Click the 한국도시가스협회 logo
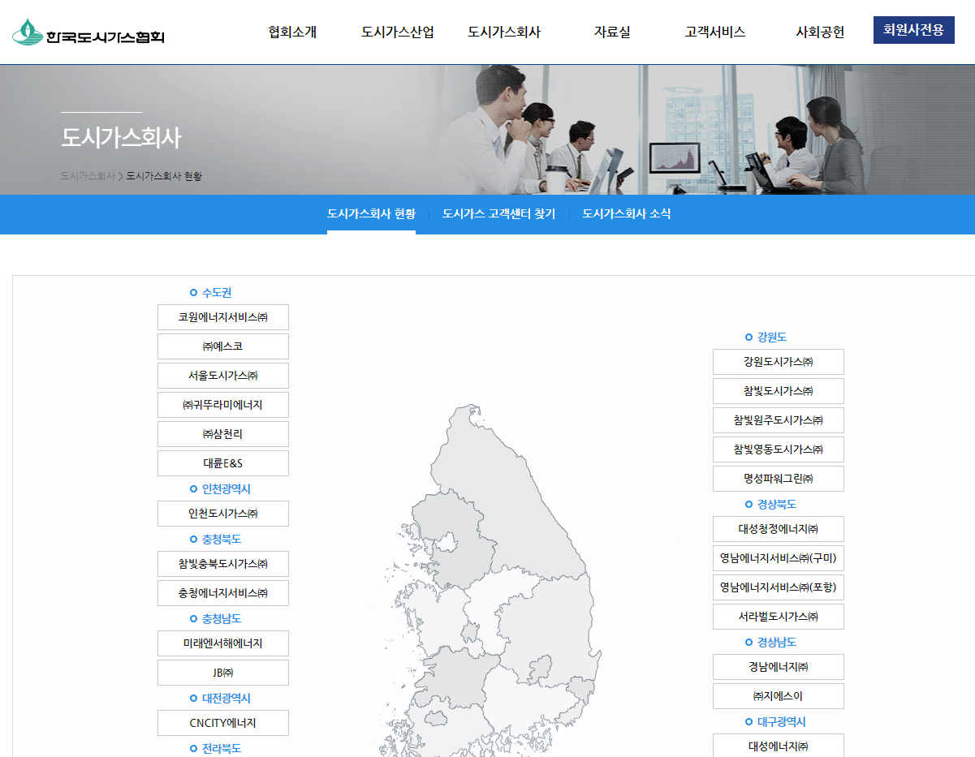Screen dimensions: 975x757 [88, 32]
